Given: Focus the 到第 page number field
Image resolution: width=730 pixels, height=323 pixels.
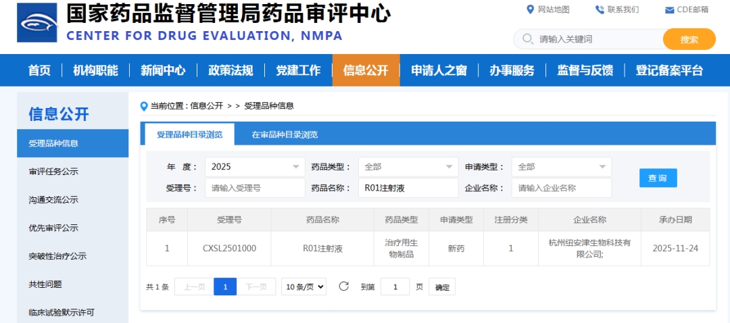Looking at the screenshot, I should coord(395,287).
